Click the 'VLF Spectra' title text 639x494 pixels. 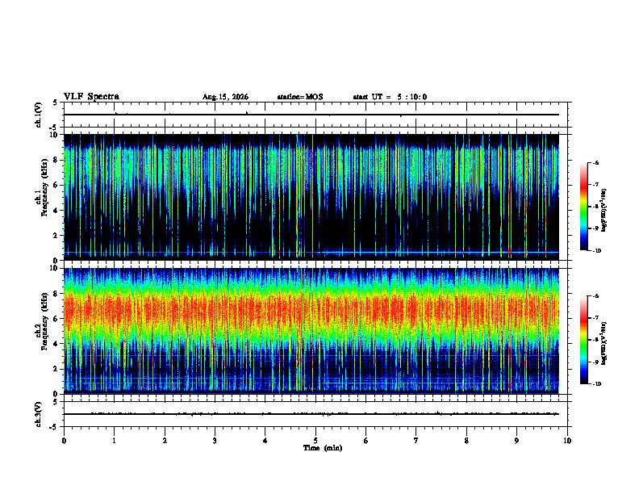click(91, 97)
